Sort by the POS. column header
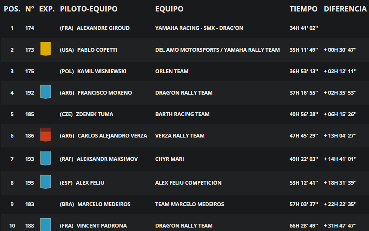Viewport: 369px width, 231px height. coord(12,9)
